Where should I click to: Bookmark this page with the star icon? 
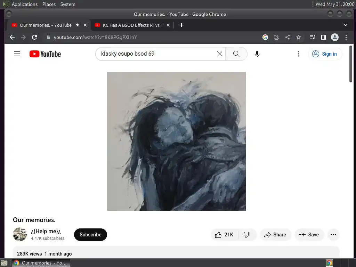tap(299, 37)
